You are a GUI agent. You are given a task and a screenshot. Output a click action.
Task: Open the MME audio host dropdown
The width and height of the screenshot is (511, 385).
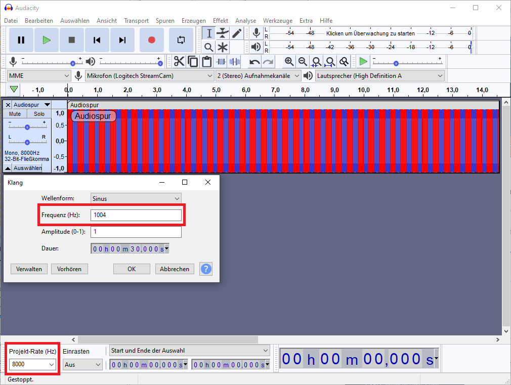pos(39,76)
